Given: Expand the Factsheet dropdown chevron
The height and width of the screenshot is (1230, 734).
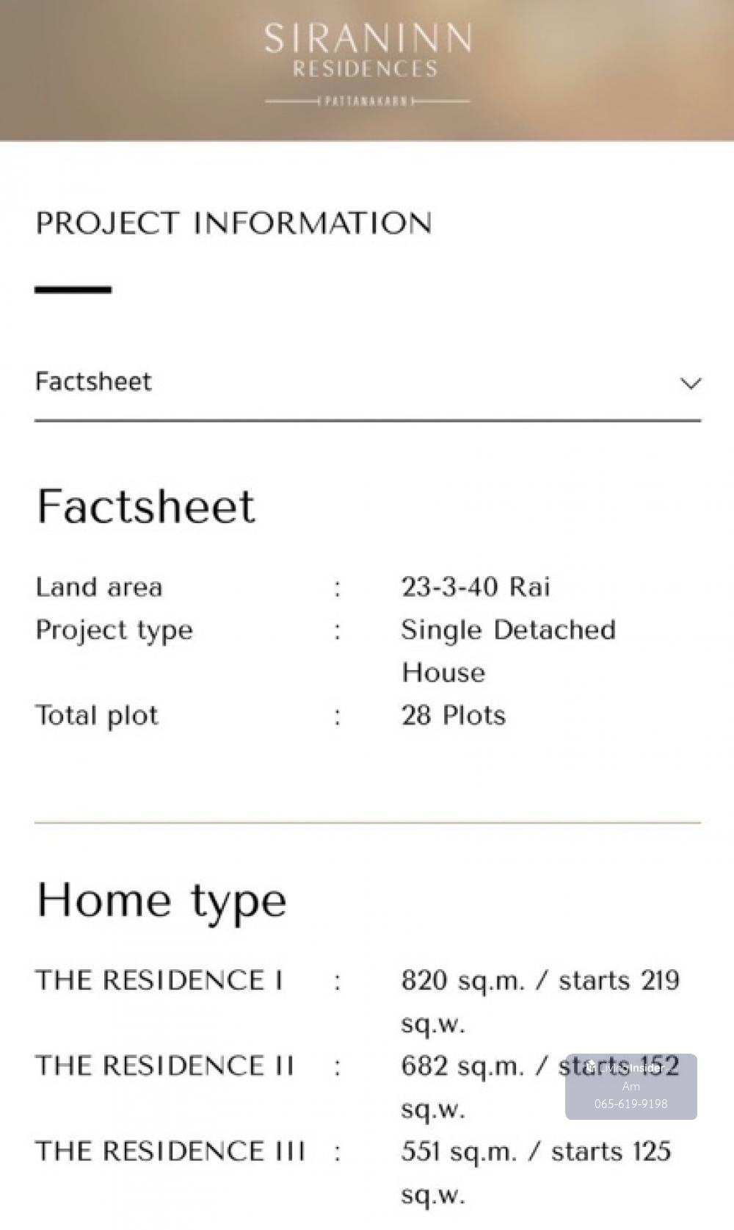Looking at the screenshot, I should 690,384.
